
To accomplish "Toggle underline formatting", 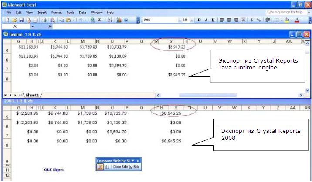I will (213, 20).
